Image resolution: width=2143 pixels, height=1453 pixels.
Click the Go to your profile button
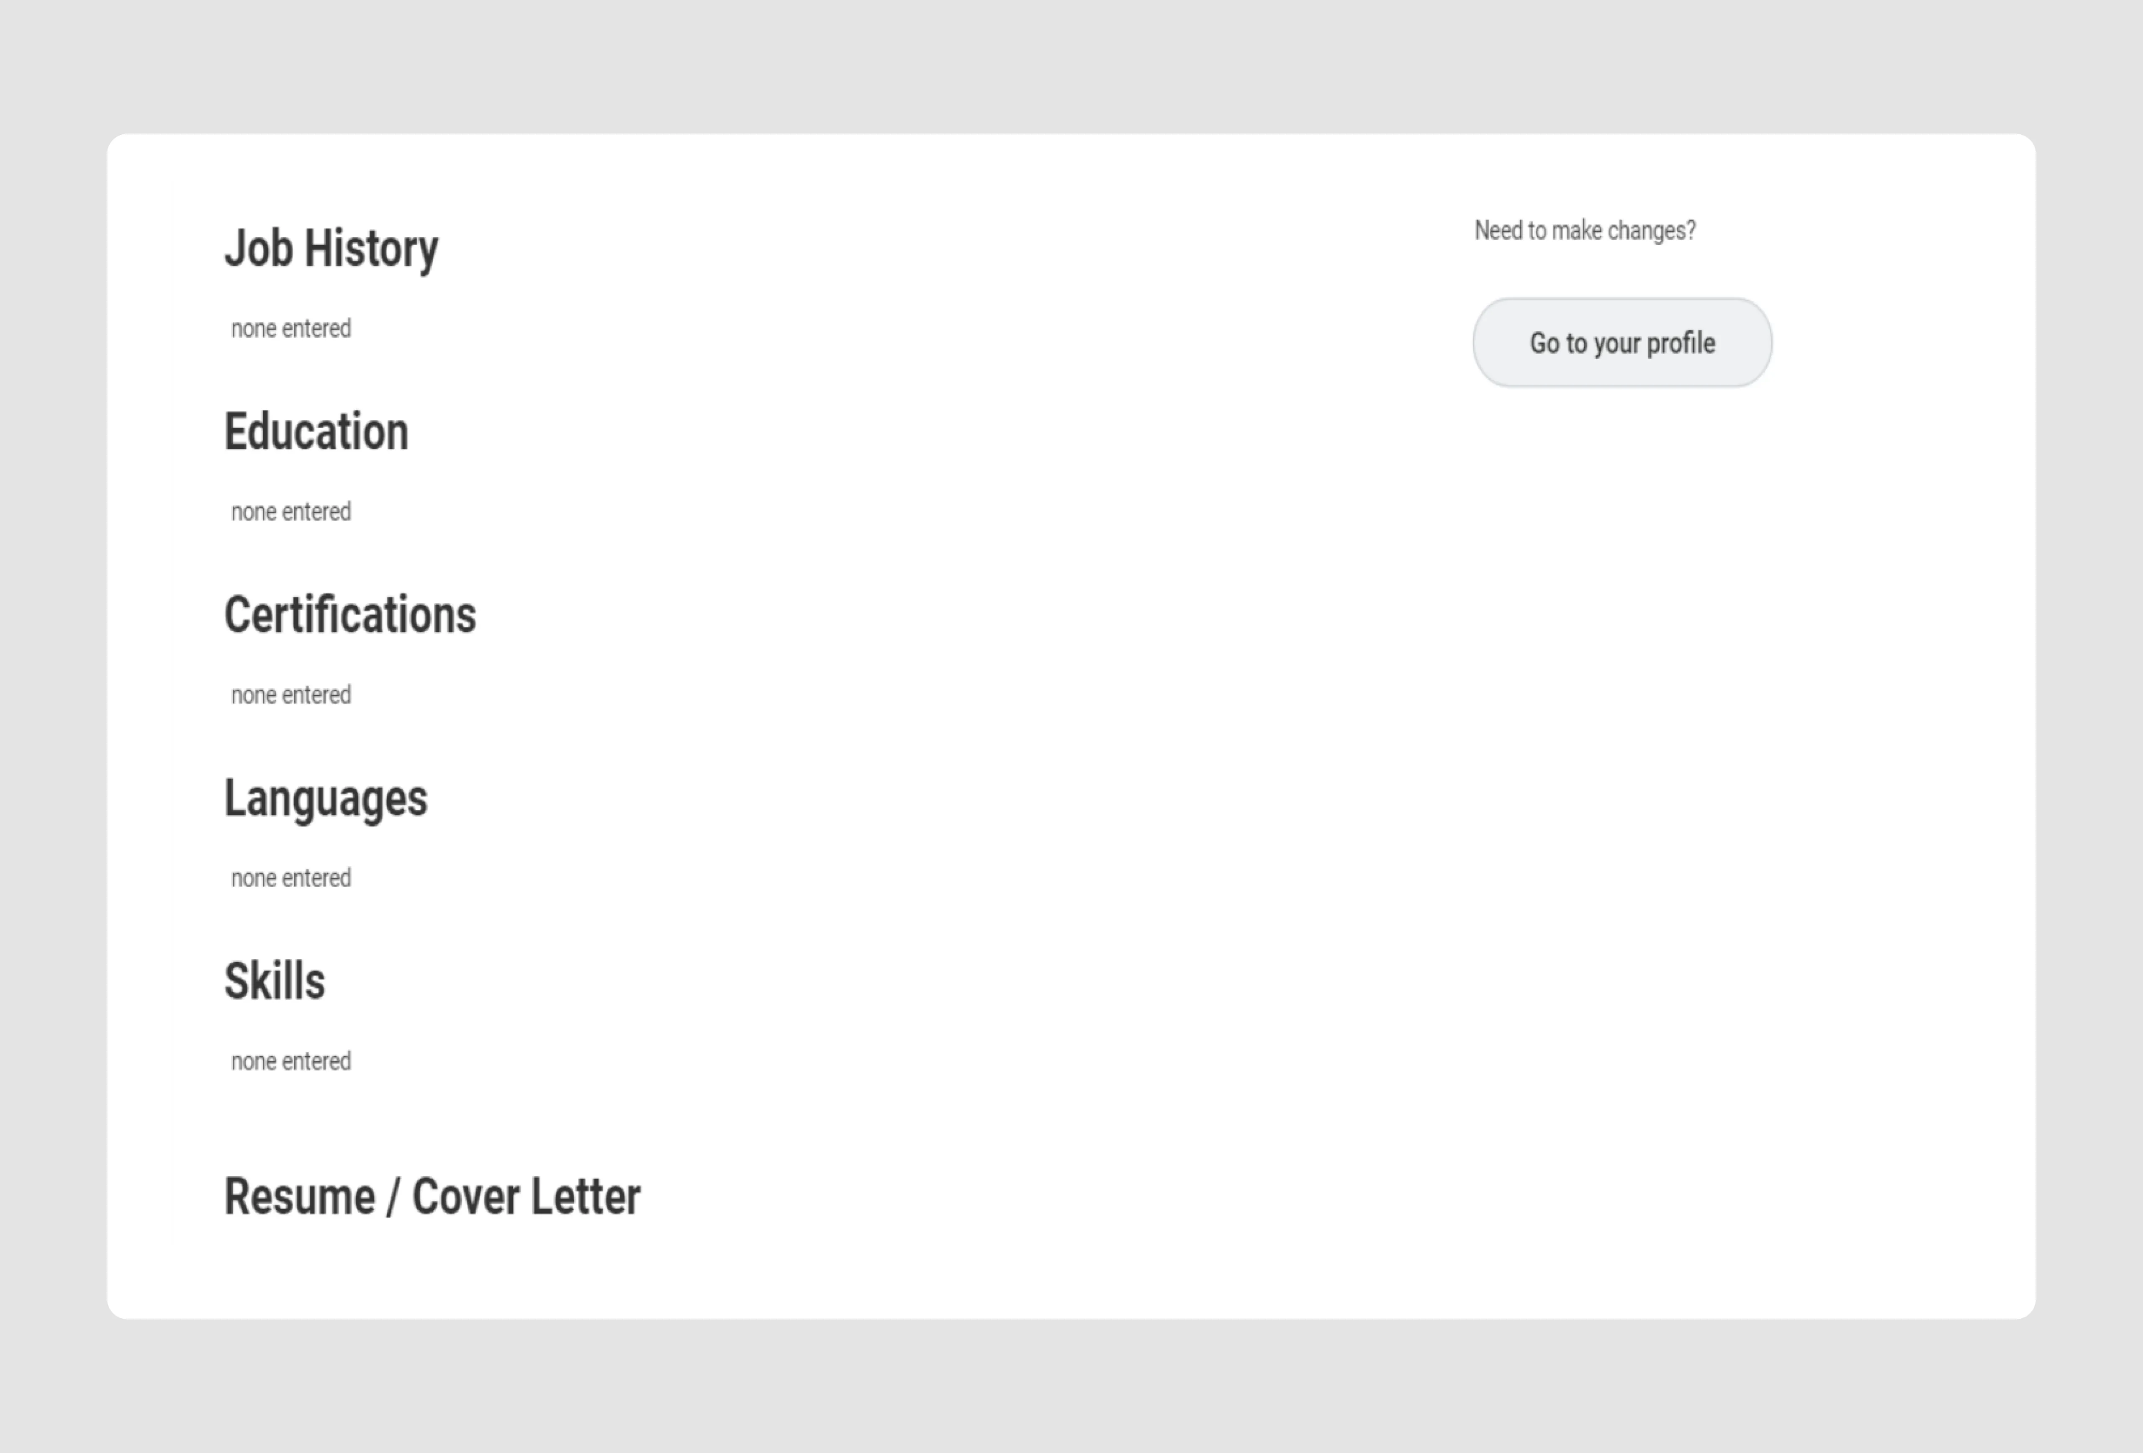(x=1621, y=342)
